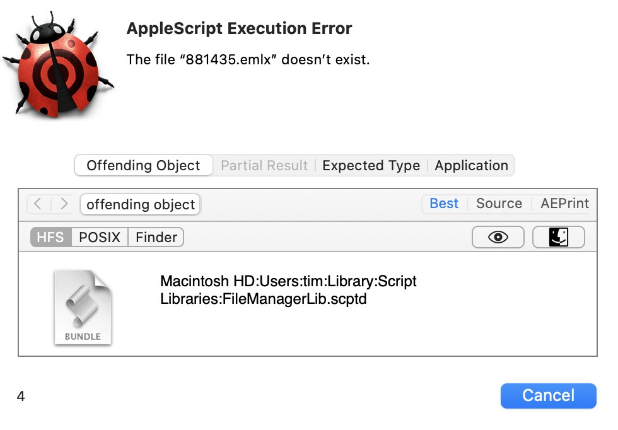Screen dimensions: 618x430
Task: Go back with the left chevron
Action: pos(38,204)
